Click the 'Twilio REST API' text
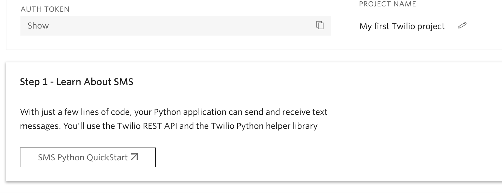Image resolution: width=502 pixels, height=193 pixels. pyautogui.click(x=147, y=126)
